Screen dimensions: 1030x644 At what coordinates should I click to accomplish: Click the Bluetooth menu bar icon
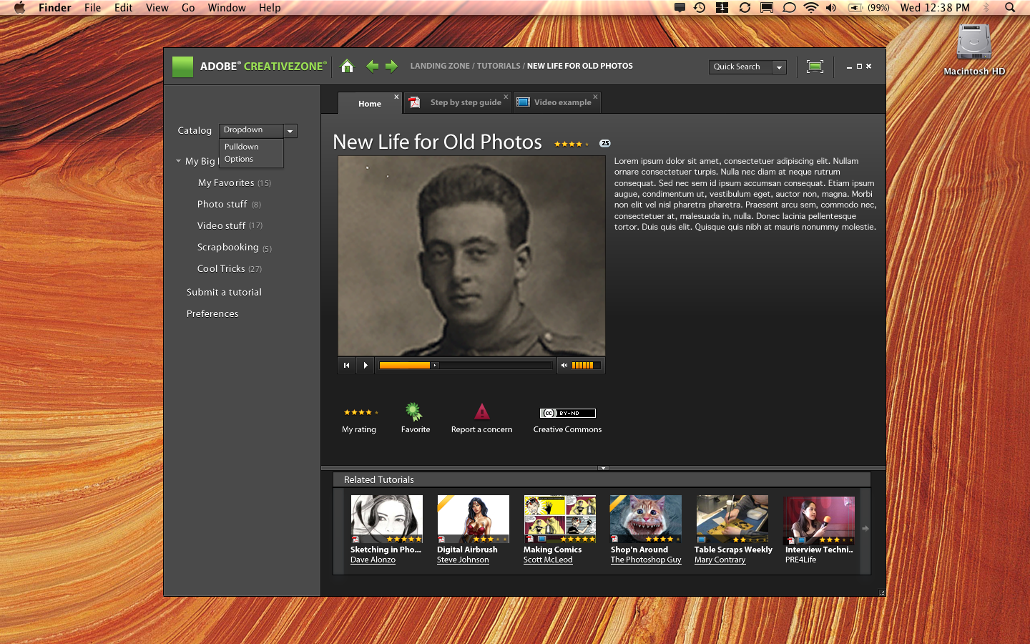pos(986,8)
